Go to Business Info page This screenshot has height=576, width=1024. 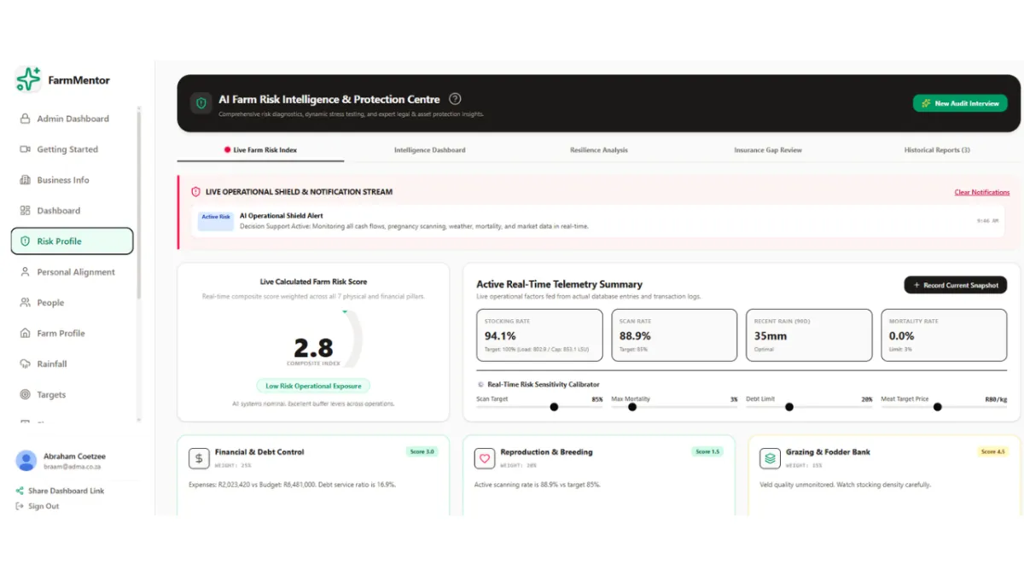(72, 180)
